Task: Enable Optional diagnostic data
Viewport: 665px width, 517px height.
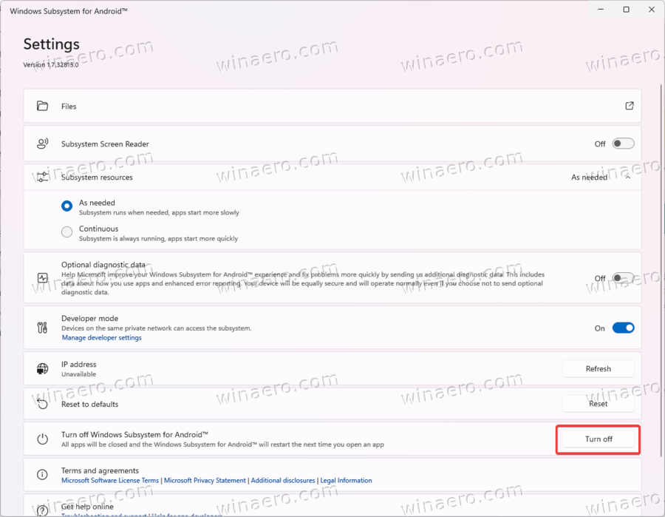Action: (623, 278)
